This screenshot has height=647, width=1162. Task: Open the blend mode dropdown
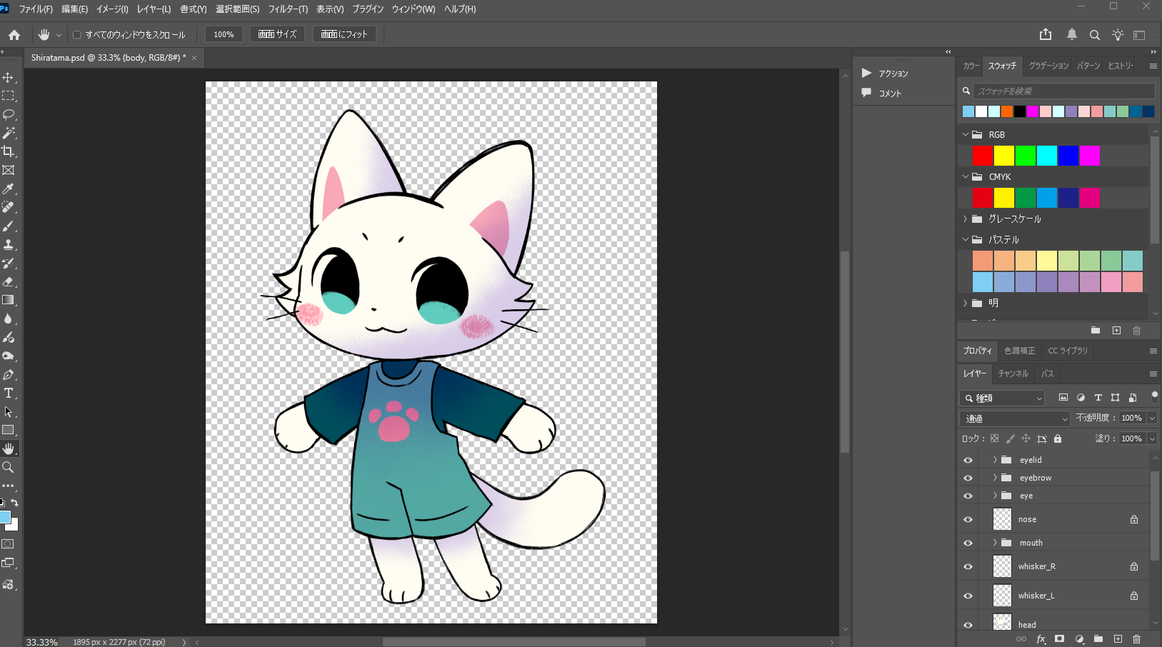1015,418
